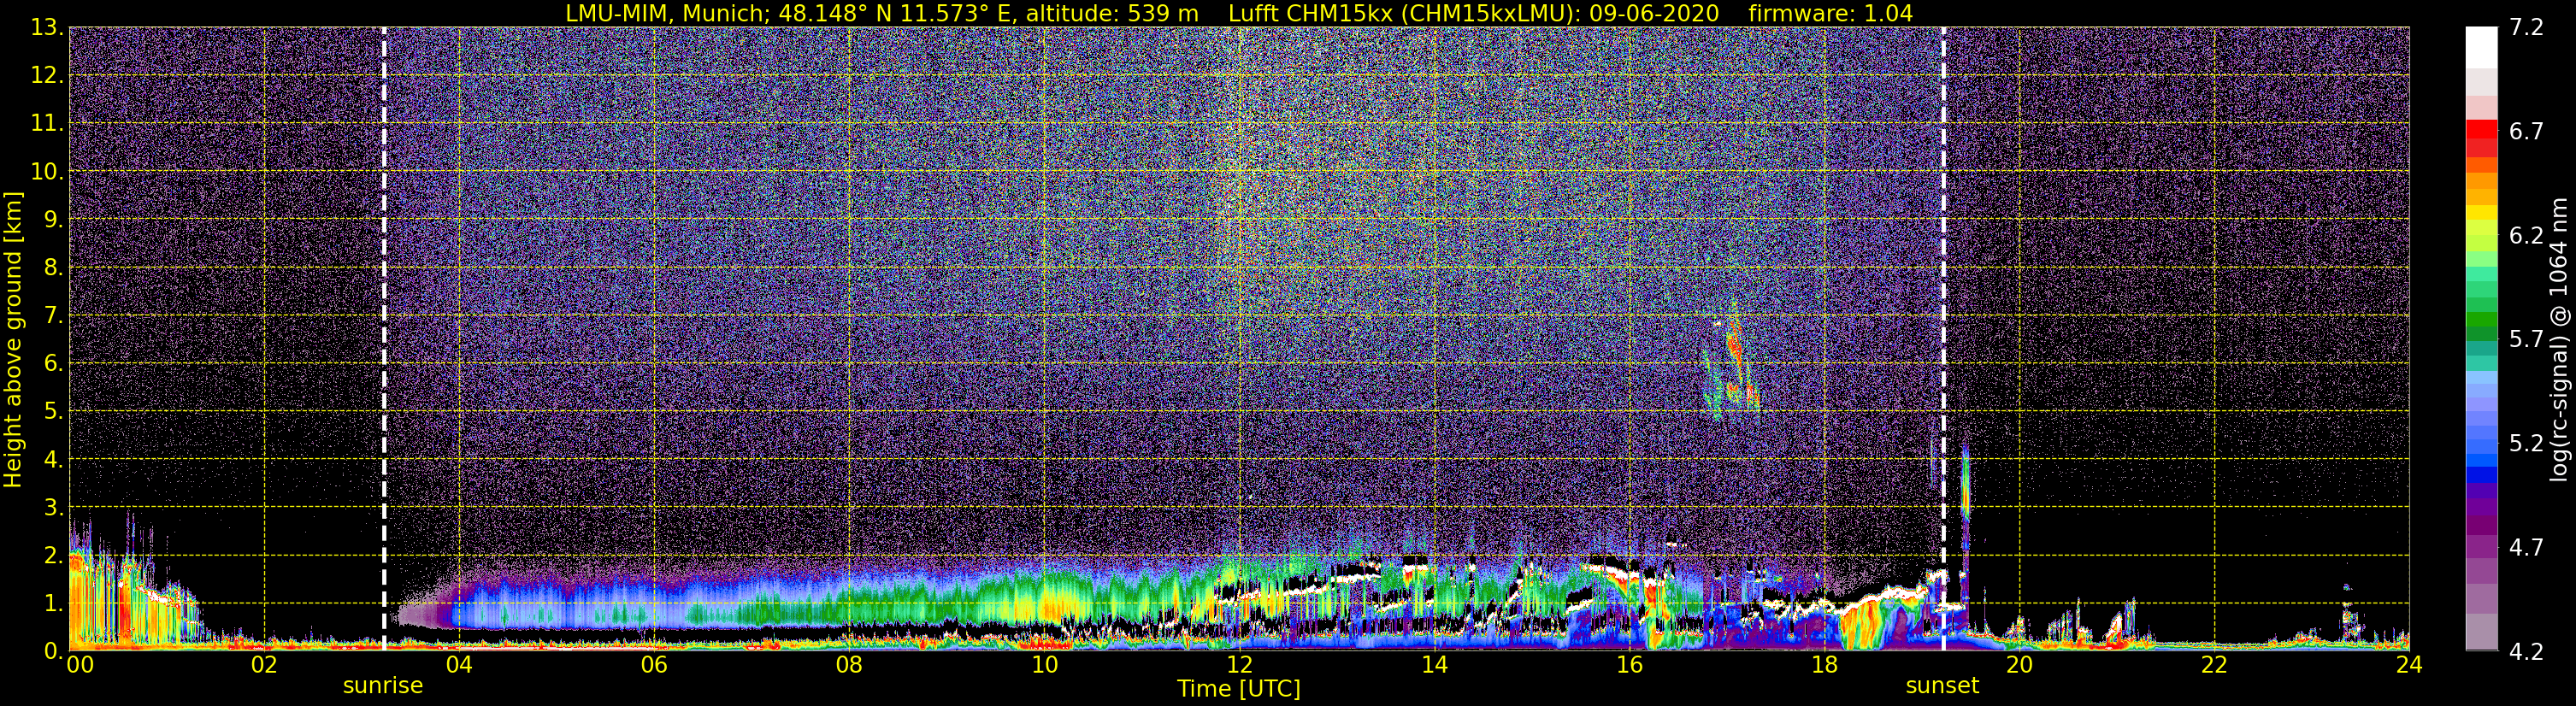The image size is (2576, 706).
Task: Click the height axis tick '9.'
Action: pyautogui.click(x=54, y=220)
